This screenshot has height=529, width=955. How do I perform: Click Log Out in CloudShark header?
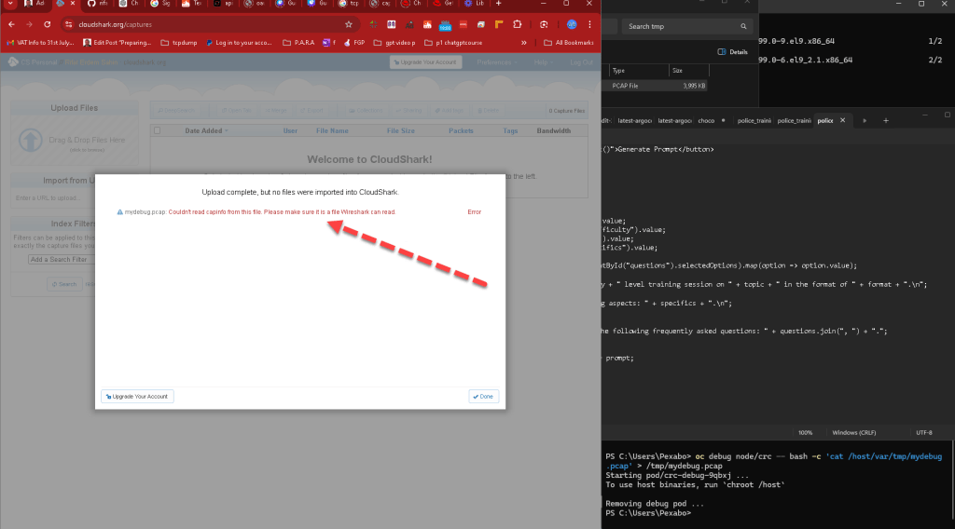coord(581,62)
